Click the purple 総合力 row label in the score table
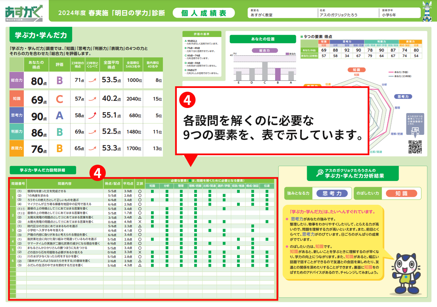437x307 pixels. click(x=16, y=80)
